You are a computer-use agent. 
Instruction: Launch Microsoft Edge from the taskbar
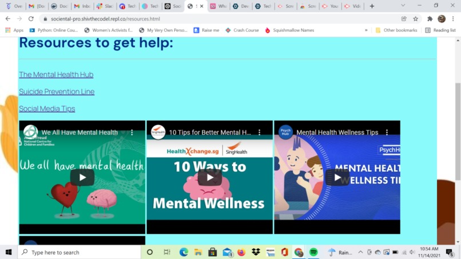click(x=184, y=252)
